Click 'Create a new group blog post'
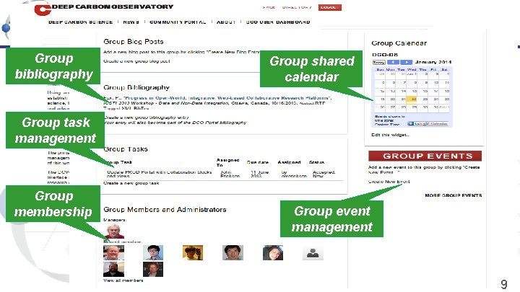This screenshot has width=520, height=292. 136,61
